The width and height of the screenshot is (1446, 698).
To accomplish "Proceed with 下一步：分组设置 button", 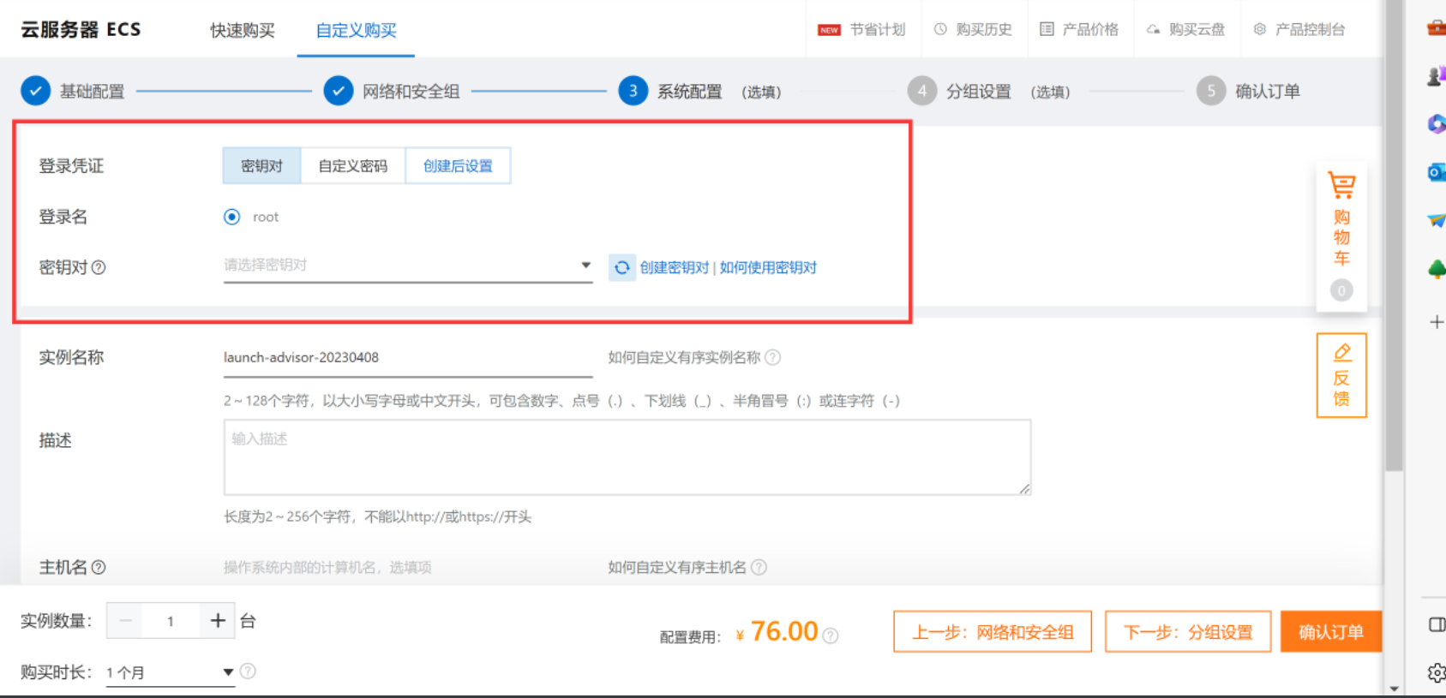I will [1188, 632].
